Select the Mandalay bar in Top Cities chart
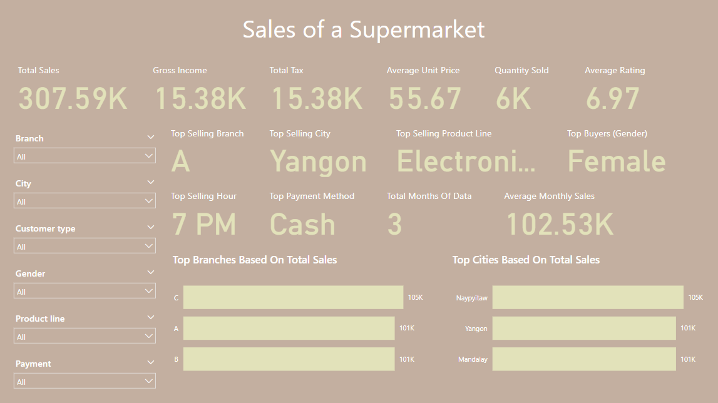 coord(582,359)
